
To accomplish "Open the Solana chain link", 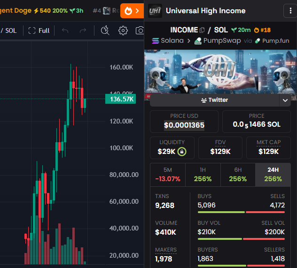I will click(x=168, y=40).
